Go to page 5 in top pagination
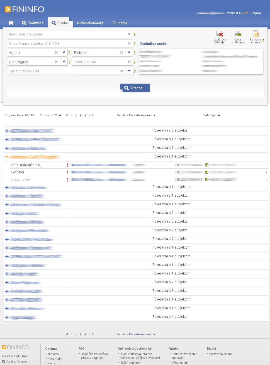This screenshot has width=270, height=365. point(89,115)
